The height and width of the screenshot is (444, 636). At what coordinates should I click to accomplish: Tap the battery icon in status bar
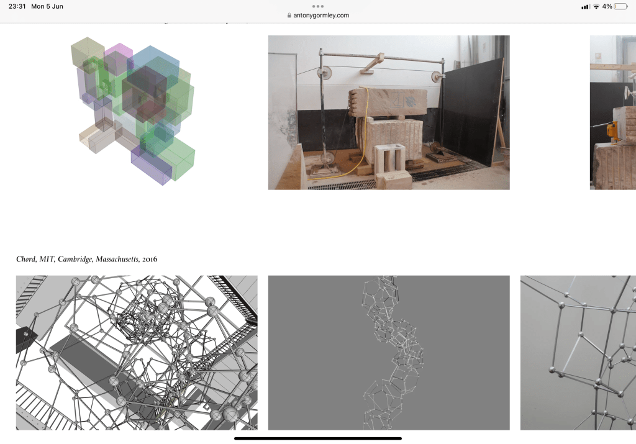coord(620,6)
